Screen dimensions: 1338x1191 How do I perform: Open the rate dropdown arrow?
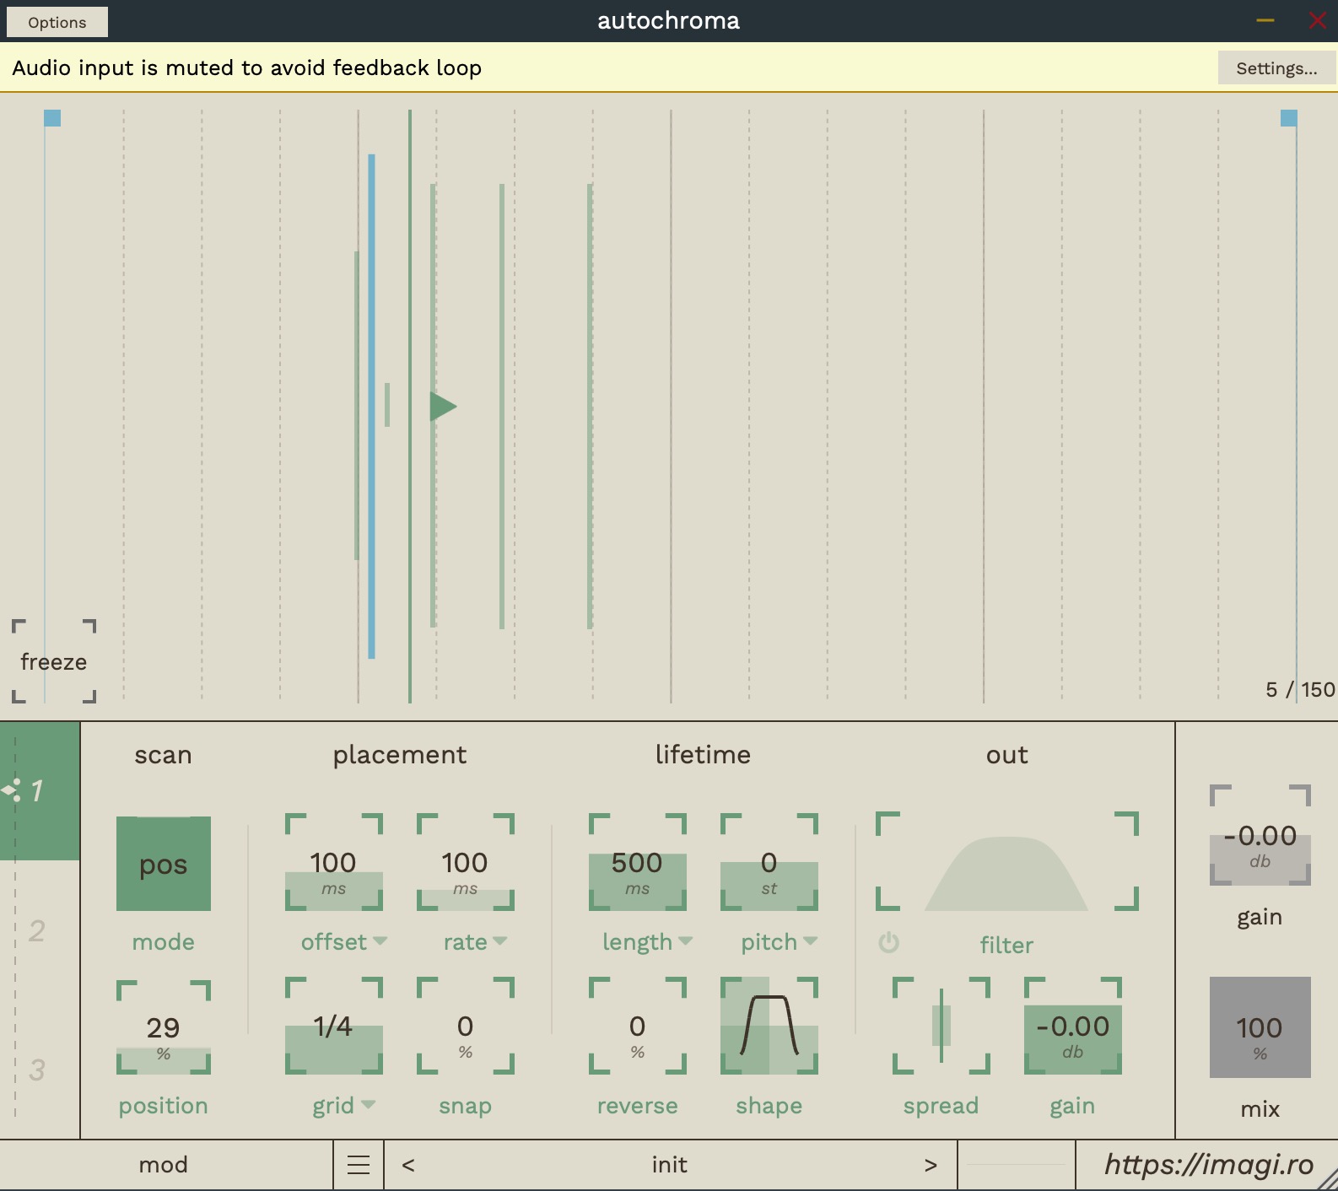[x=499, y=940]
